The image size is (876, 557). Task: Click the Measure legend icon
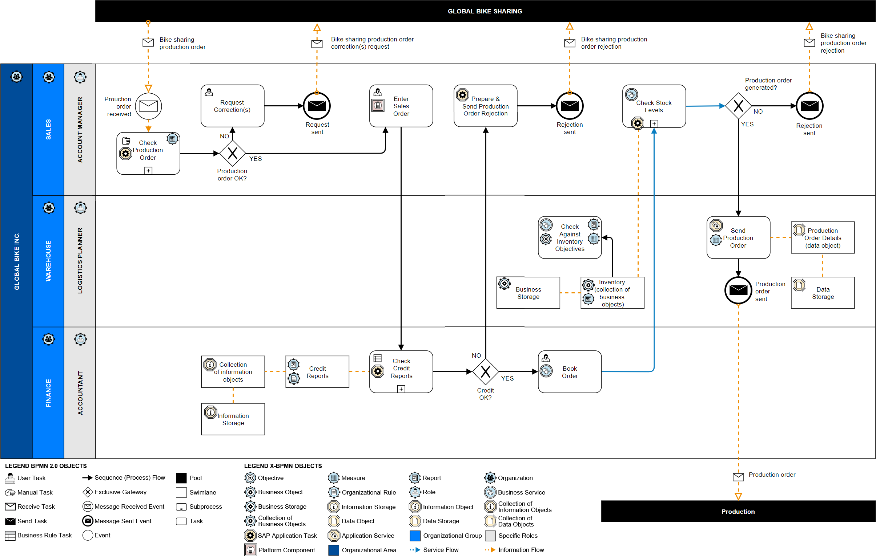334,478
